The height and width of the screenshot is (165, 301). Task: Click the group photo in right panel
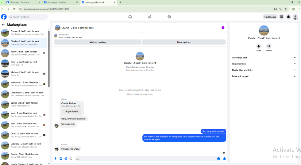click(x=264, y=30)
